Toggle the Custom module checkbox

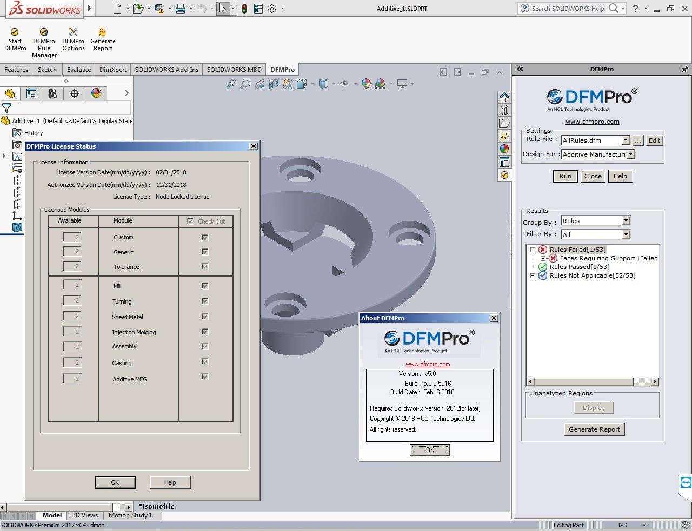click(205, 237)
